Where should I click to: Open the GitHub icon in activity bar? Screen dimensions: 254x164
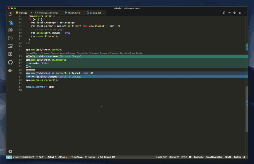[x=10, y=62]
